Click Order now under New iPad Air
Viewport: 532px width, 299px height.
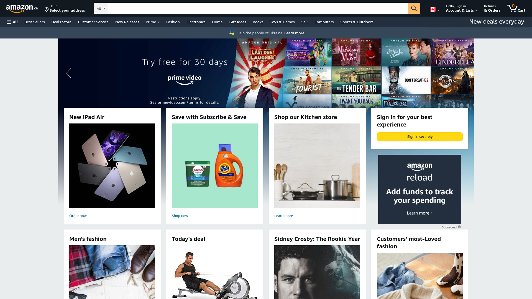tap(78, 216)
